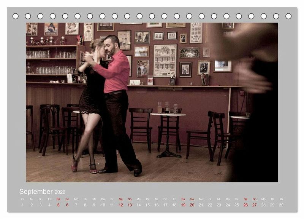Select the year 2026 label
The image size is (304, 219).
60,192
